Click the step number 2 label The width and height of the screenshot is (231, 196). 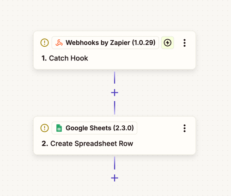(45, 144)
